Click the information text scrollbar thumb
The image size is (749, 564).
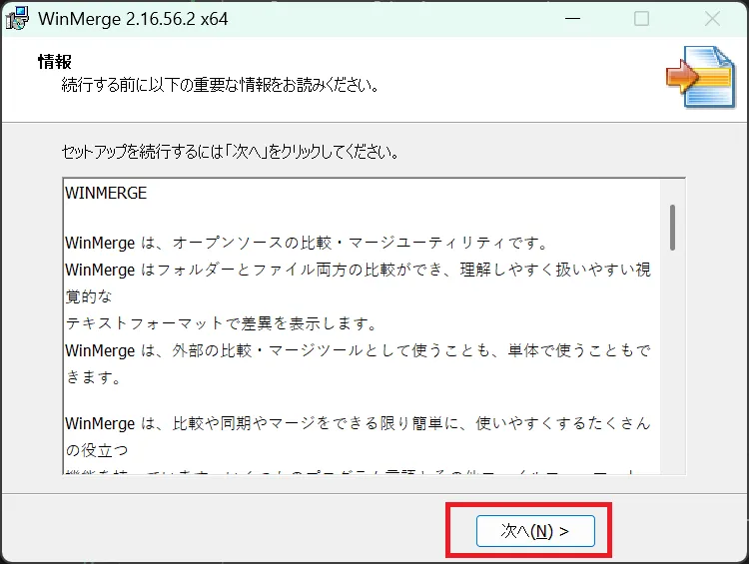pos(672,228)
